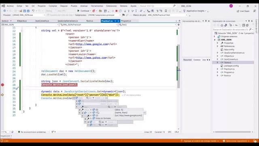This screenshot has width=259, height=146.
Task: Open the Test() member dropdown
Action: click(147, 25)
